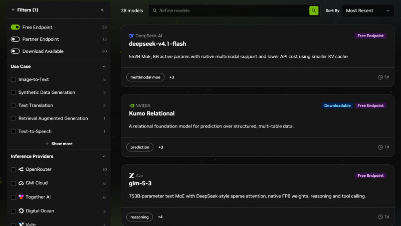This screenshot has height=226, width=401.
Task: Turn off the Free Endpoint toggle
Action: point(16,27)
